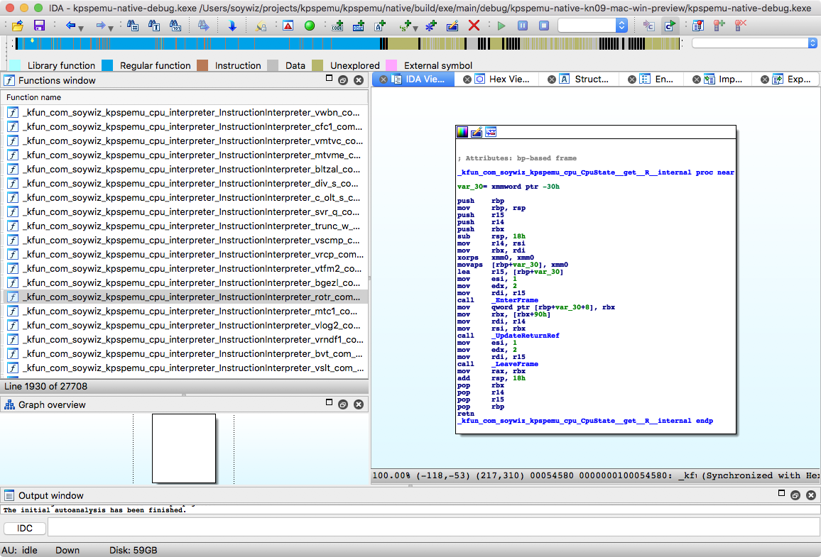Click the graph node color picker icon

click(462, 132)
